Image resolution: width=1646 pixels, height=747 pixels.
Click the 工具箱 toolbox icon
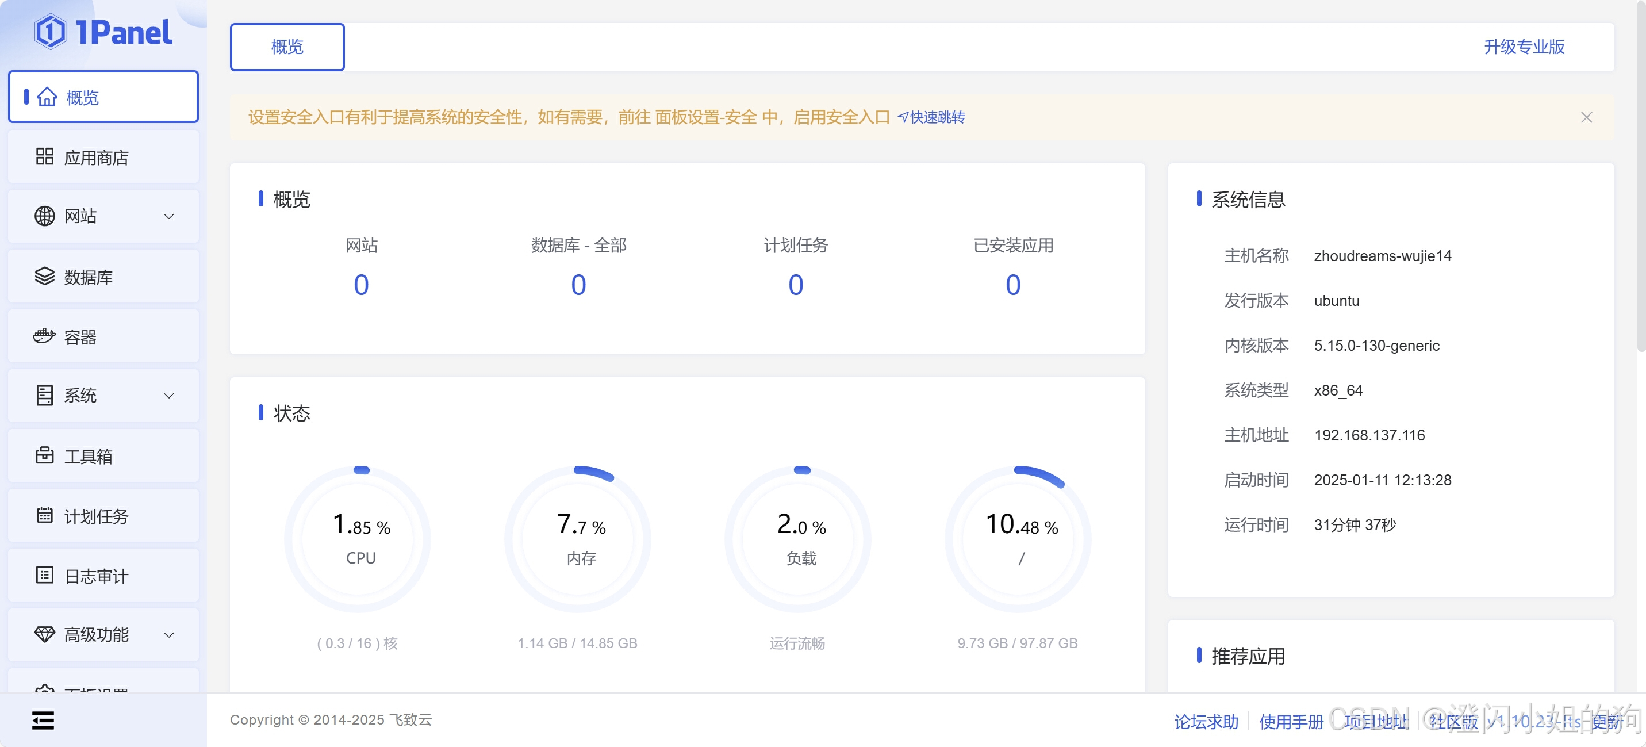[x=44, y=455]
